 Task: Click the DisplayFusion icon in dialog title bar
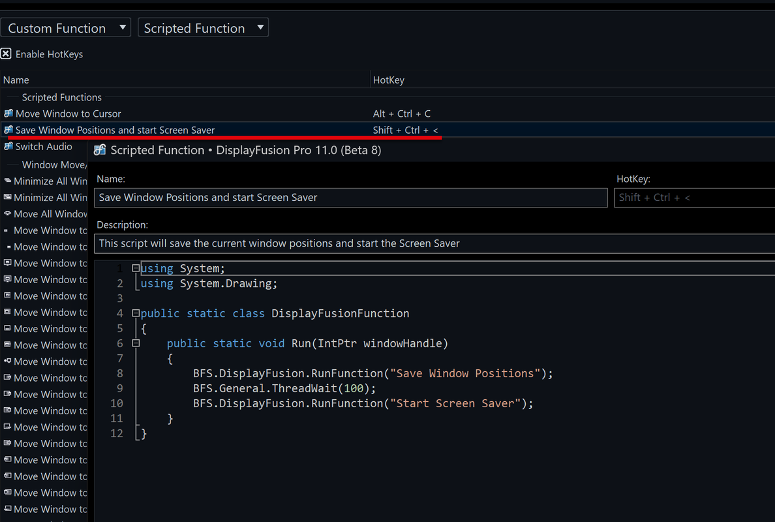click(100, 150)
